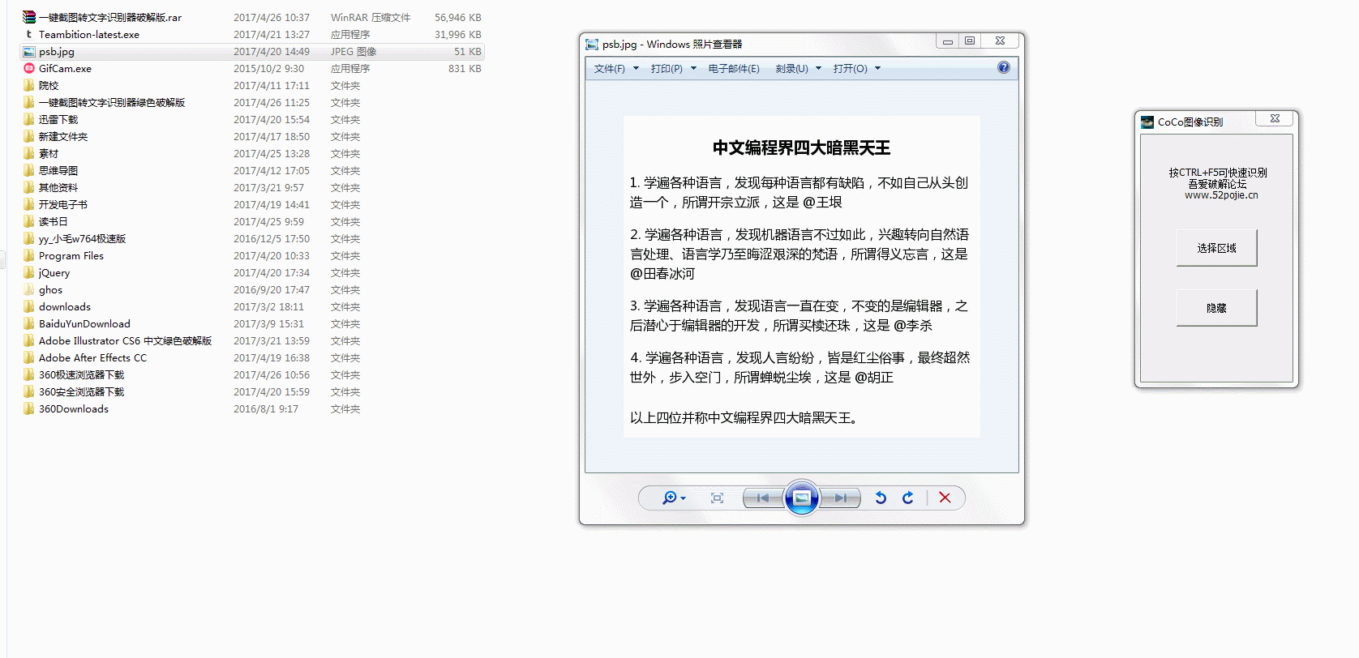Select the 读书日 folder icon
The width and height of the screenshot is (1359, 658).
[29, 221]
